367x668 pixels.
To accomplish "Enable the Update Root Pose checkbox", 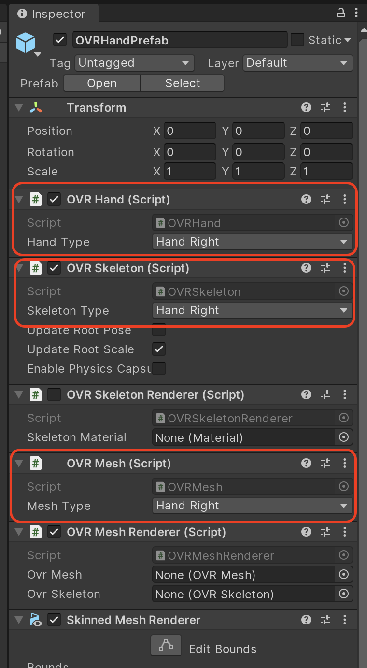I will 159,330.
